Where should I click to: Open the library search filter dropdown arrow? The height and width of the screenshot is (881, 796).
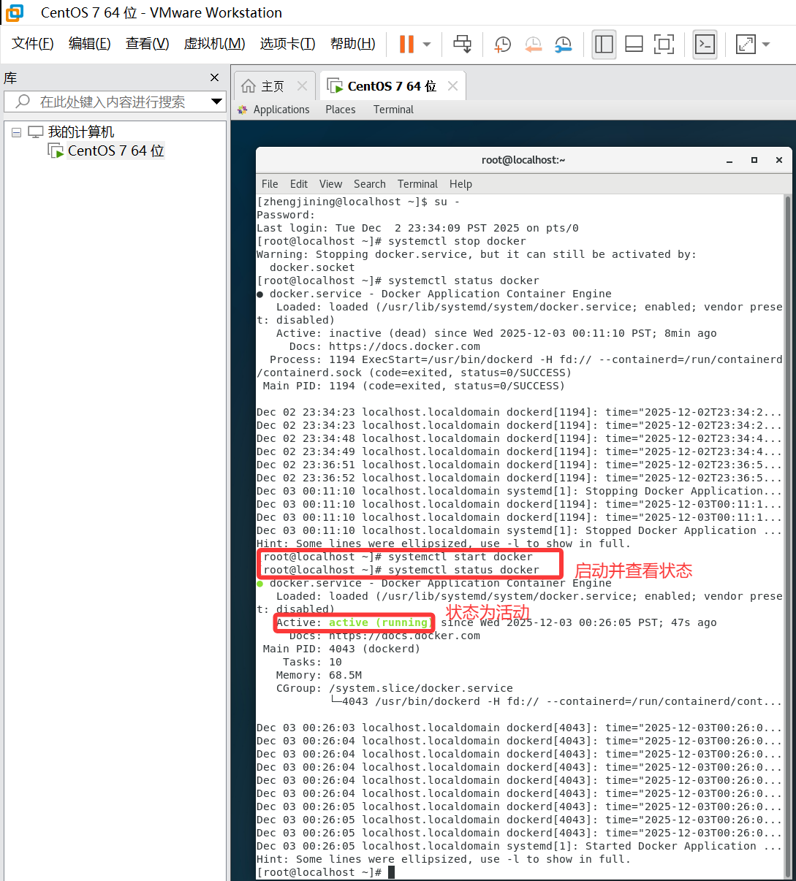216,102
